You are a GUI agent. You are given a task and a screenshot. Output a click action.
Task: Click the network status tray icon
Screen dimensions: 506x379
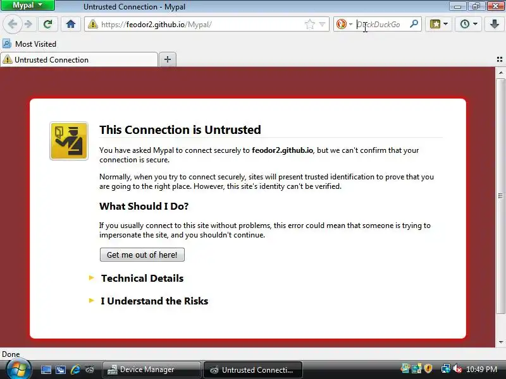445,368
